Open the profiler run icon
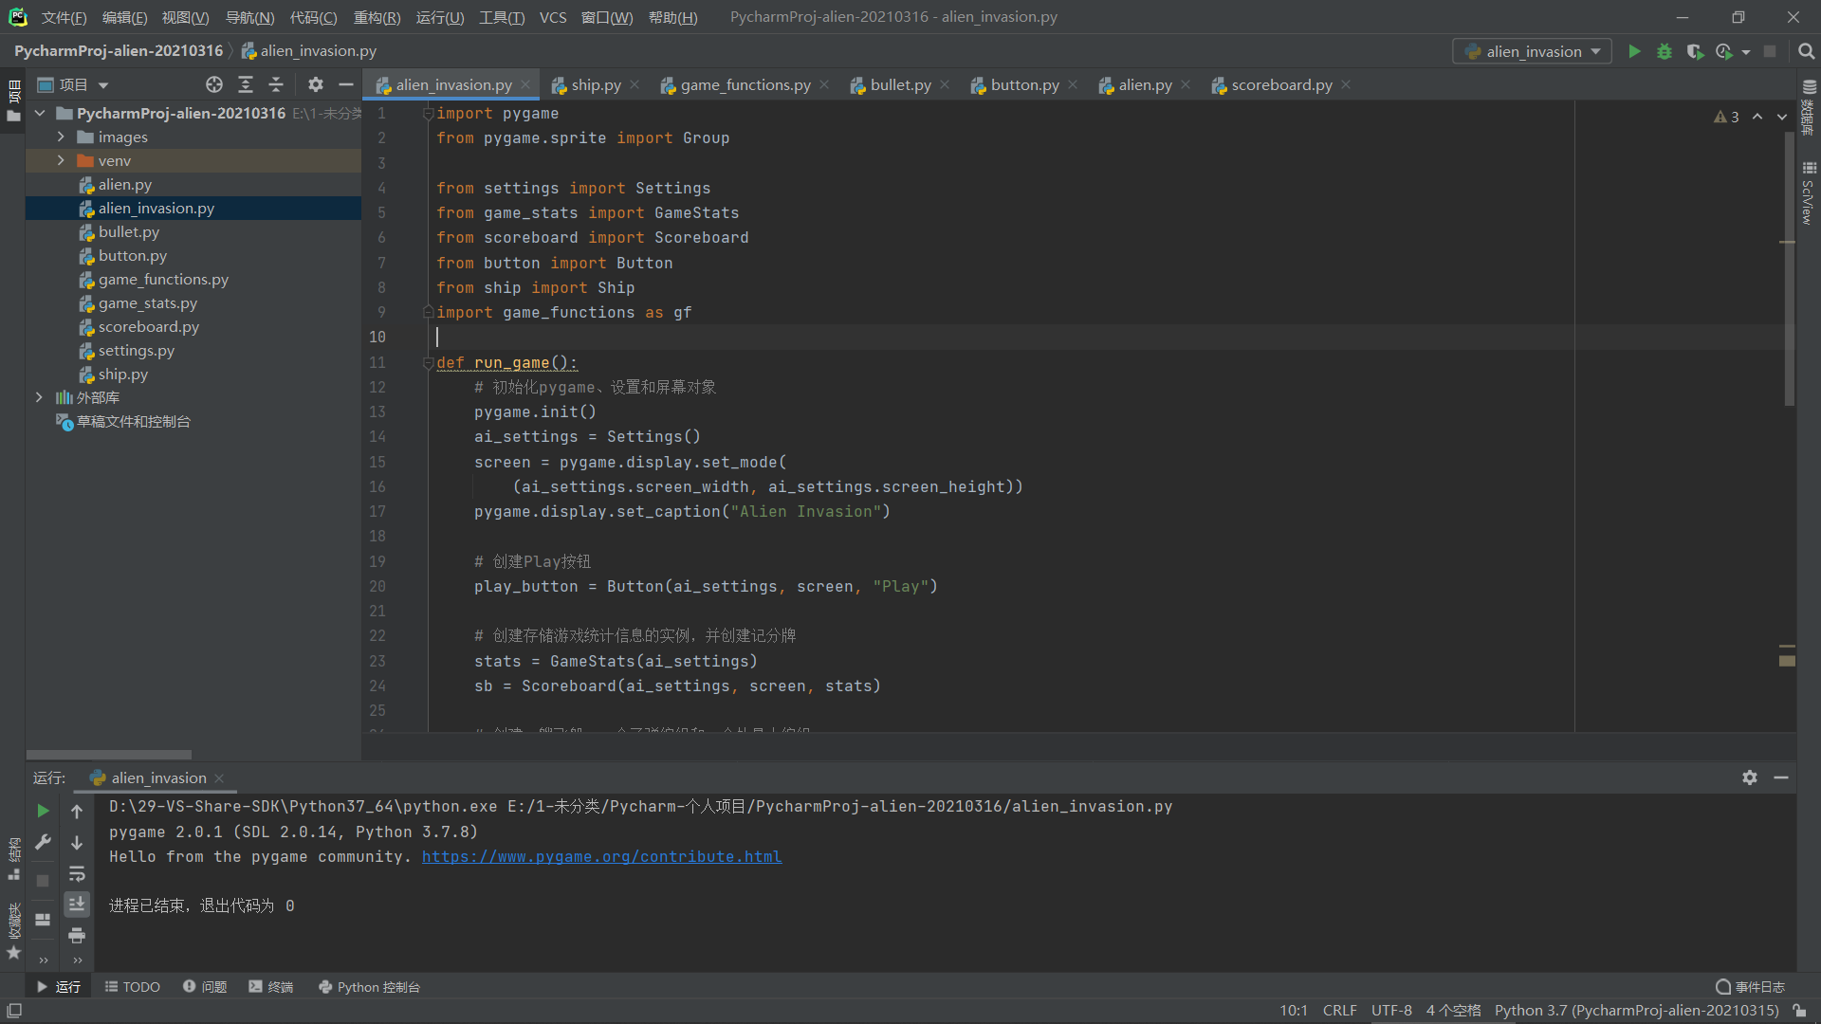The width and height of the screenshot is (1821, 1024). 1723,51
